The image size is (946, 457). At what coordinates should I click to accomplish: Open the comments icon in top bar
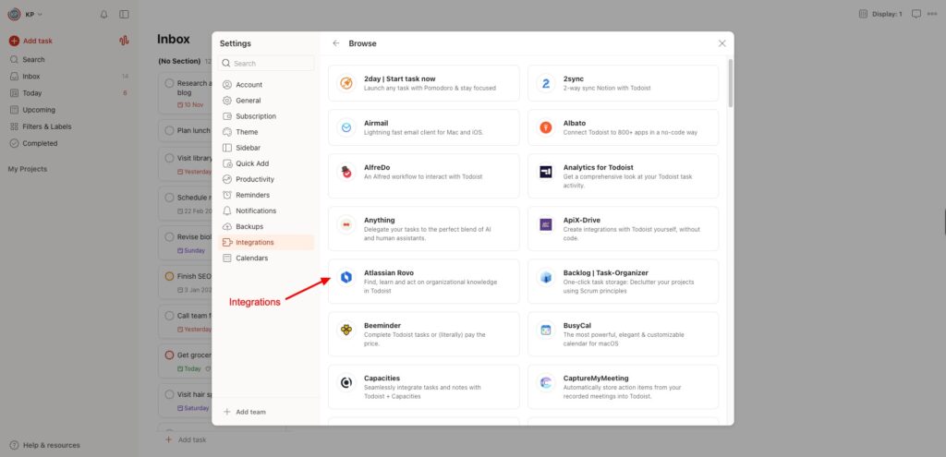tap(916, 14)
